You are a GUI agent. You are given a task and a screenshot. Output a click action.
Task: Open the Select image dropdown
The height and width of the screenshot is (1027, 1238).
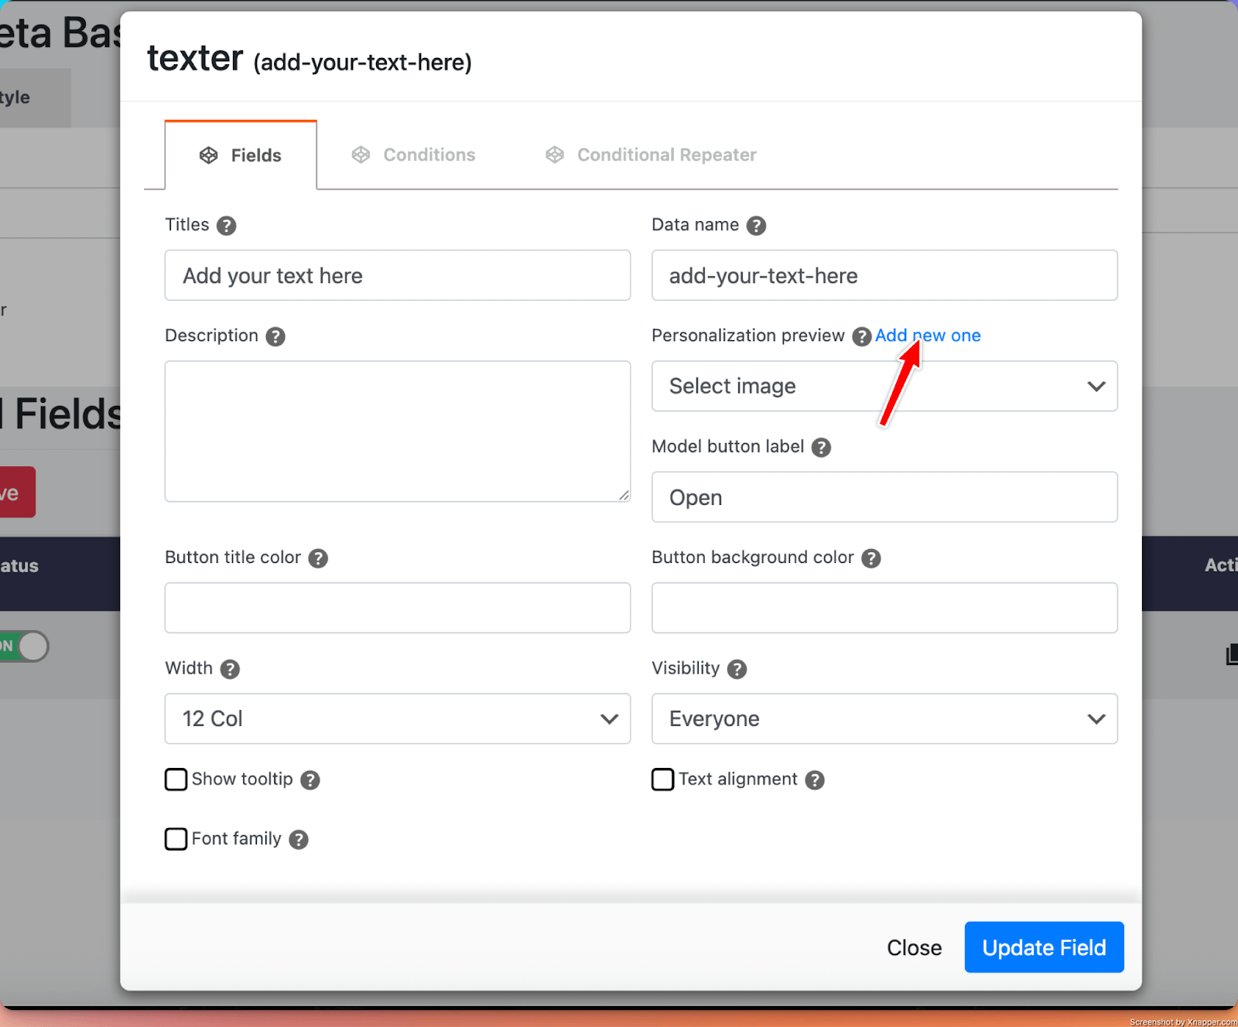pyautogui.click(x=884, y=386)
